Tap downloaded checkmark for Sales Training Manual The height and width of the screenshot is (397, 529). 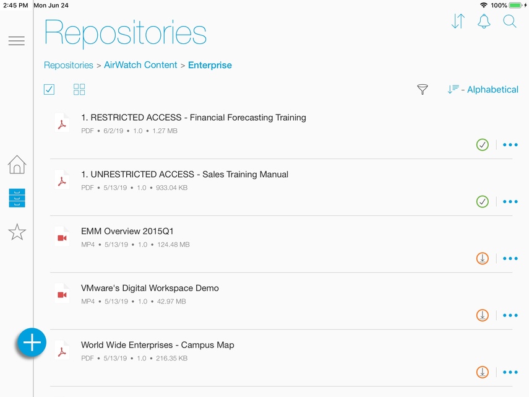tap(483, 201)
